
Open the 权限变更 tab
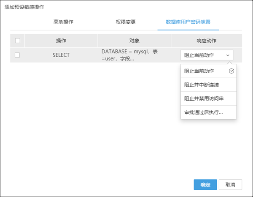click(126, 22)
